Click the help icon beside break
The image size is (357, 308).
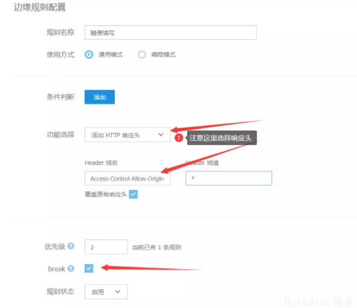pos(71,268)
